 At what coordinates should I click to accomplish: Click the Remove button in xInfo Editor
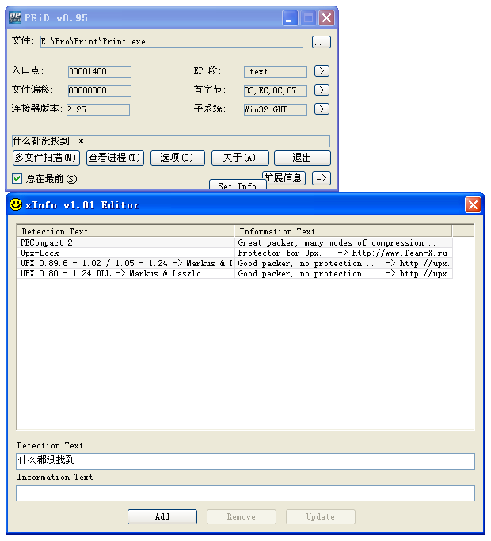point(242,516)
